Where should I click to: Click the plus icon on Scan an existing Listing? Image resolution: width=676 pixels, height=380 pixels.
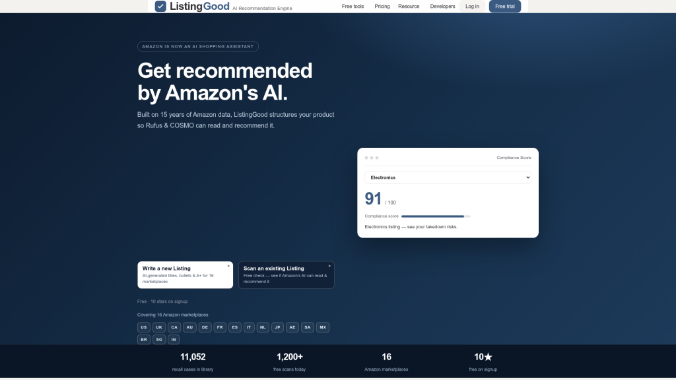click(x=329, y=267)
